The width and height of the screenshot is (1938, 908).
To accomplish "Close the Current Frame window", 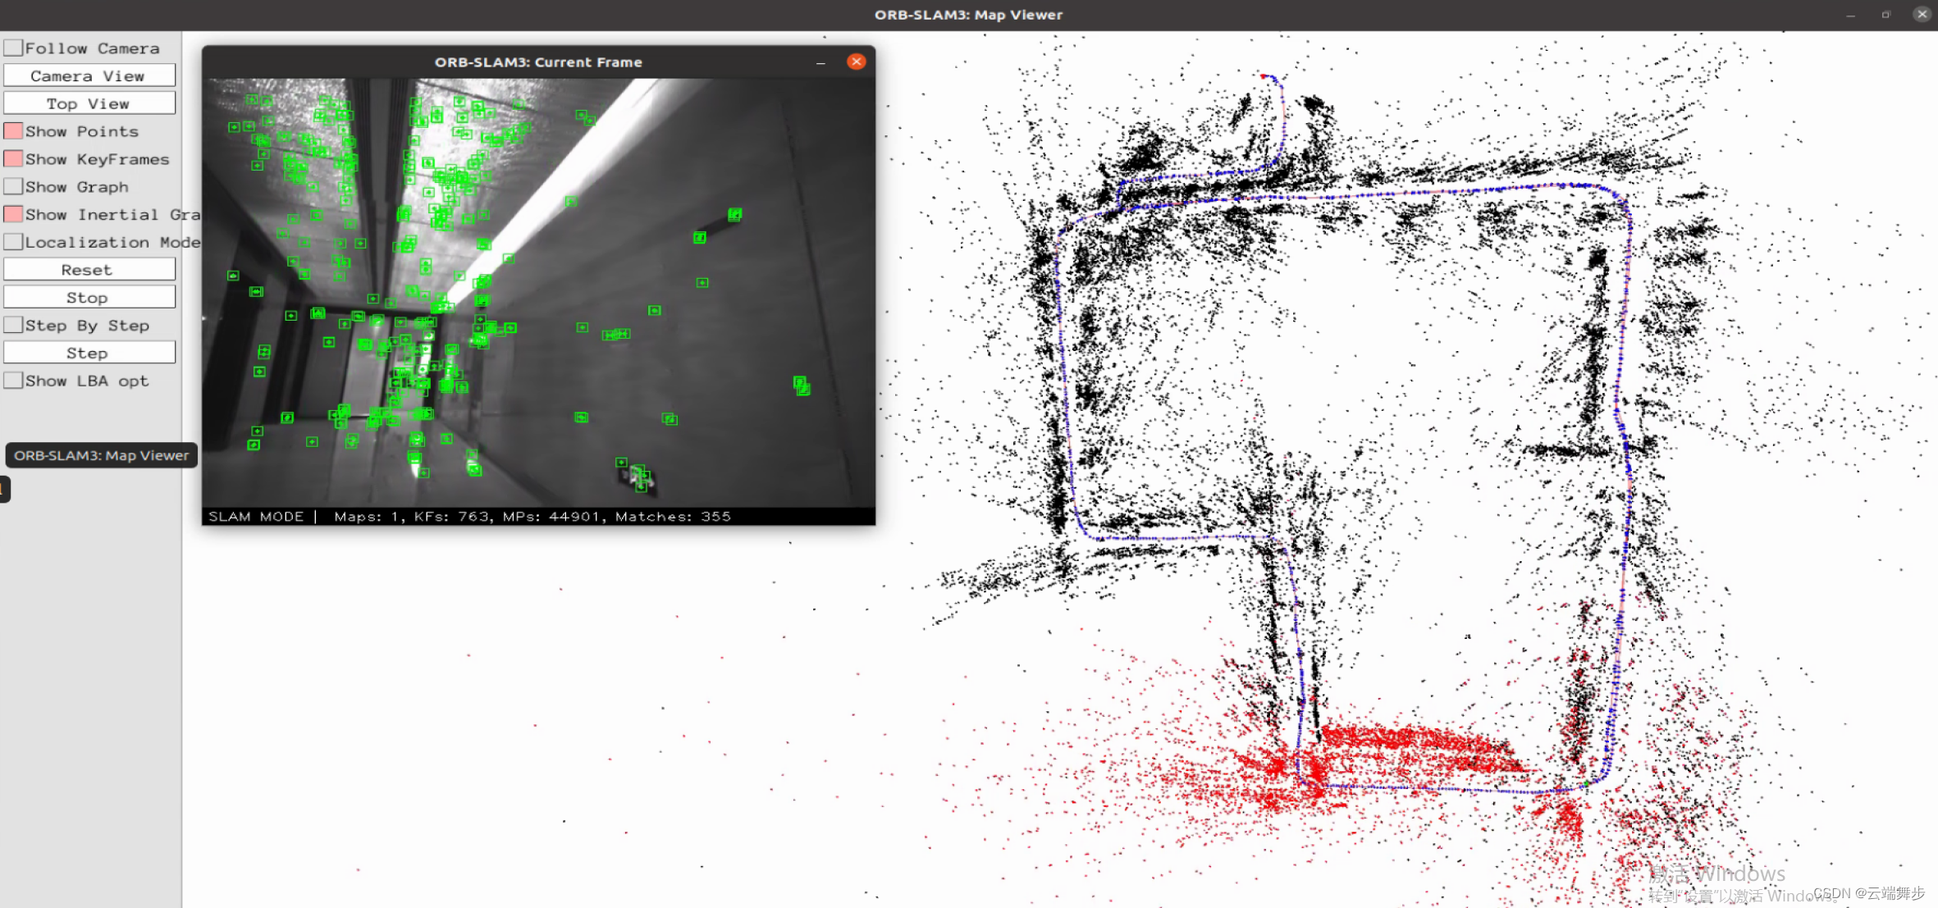I will click(856, 62).
